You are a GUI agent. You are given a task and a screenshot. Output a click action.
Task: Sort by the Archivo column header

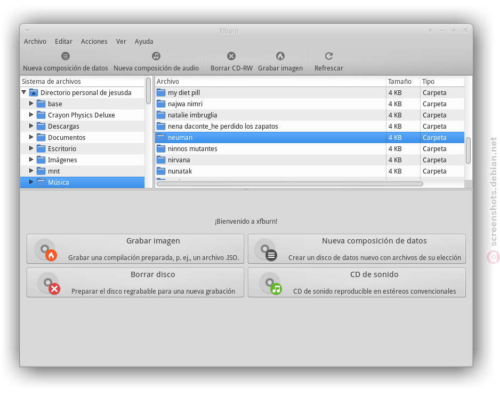270,82
